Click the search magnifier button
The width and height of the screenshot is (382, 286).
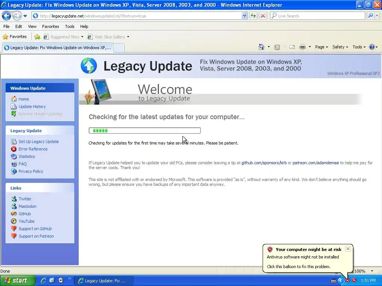coord(370,16)
